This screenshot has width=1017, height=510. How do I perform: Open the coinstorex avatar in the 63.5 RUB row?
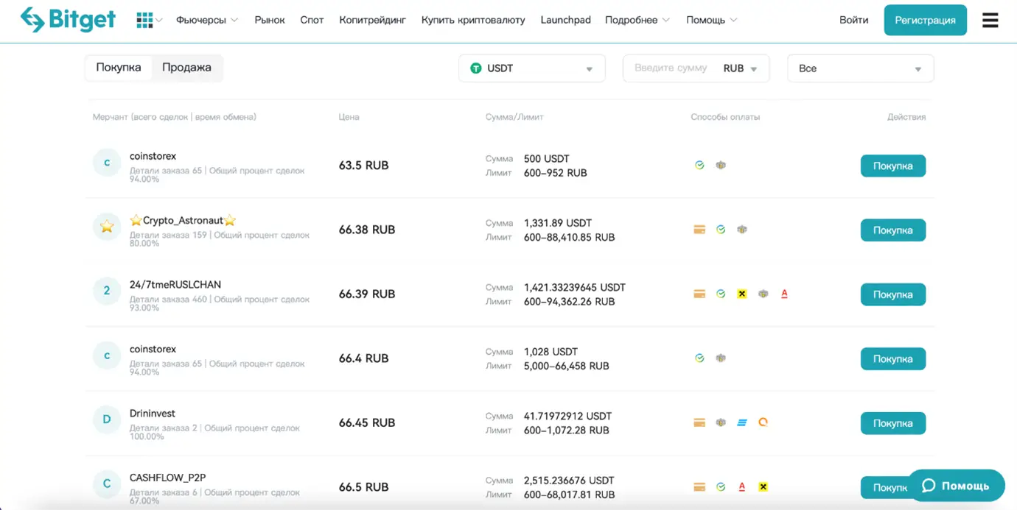[107, 163]
